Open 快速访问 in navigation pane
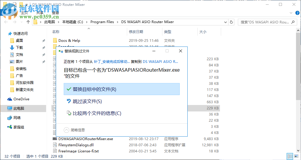This screenshot has height=160, width=301. (x=20, y=33)
